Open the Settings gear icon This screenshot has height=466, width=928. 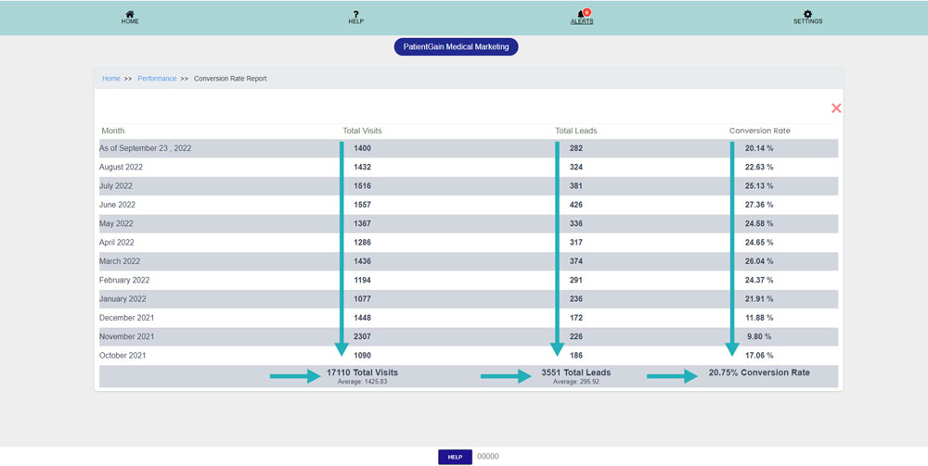tap(808, 14)
